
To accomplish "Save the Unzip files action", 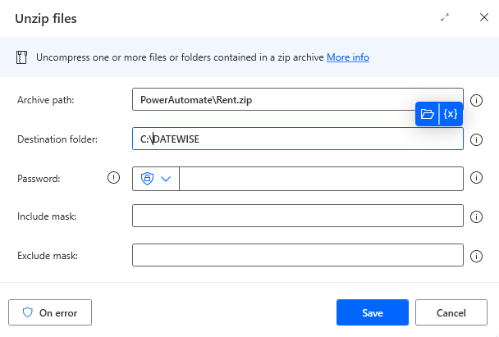I will (372, 312).
